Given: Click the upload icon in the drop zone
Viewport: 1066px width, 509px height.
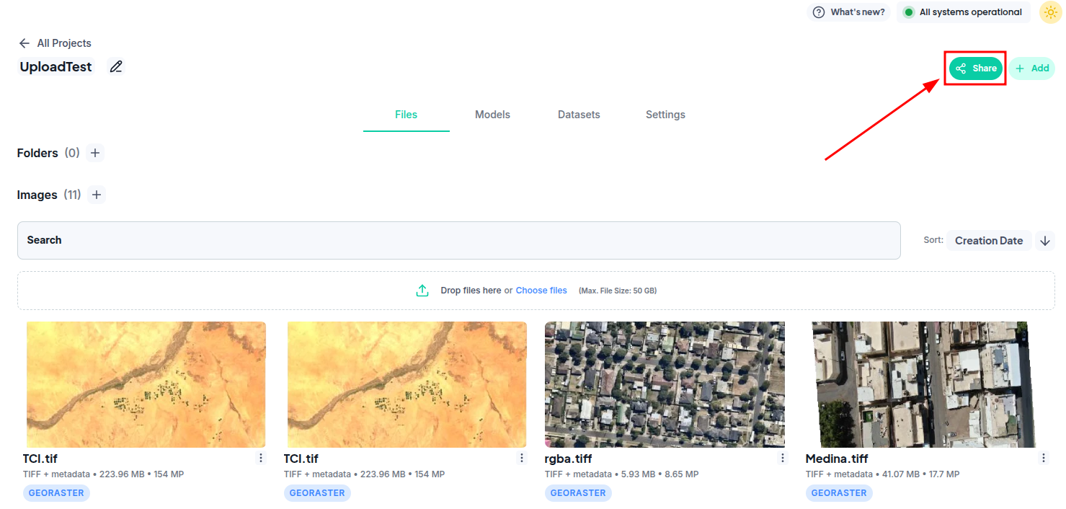Looking at the screenshot, I should coord(422,291).
